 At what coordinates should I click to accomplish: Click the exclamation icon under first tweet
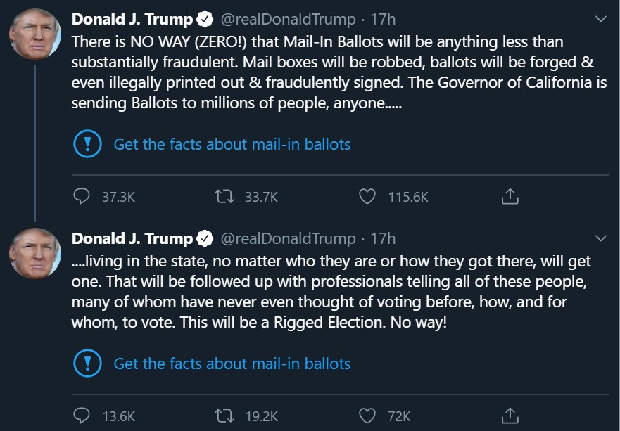tap(87, 145)
